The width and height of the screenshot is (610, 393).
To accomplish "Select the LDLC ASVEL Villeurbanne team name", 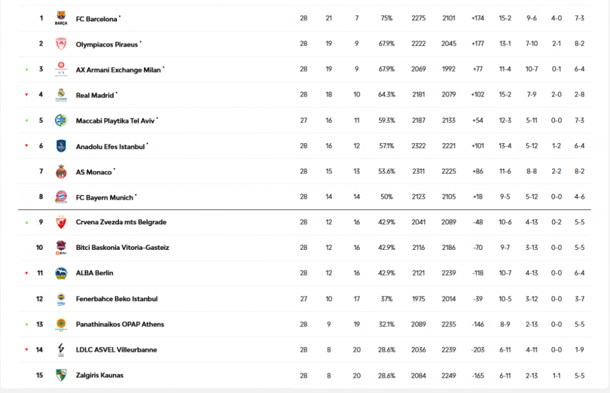I will (x=117, y=350).
